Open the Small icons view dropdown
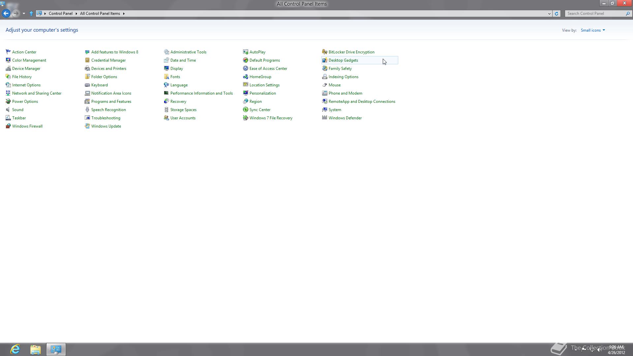 593,30
